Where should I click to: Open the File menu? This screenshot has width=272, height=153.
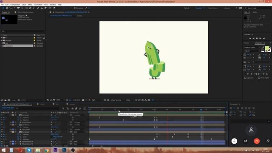[x=2, y=5]
